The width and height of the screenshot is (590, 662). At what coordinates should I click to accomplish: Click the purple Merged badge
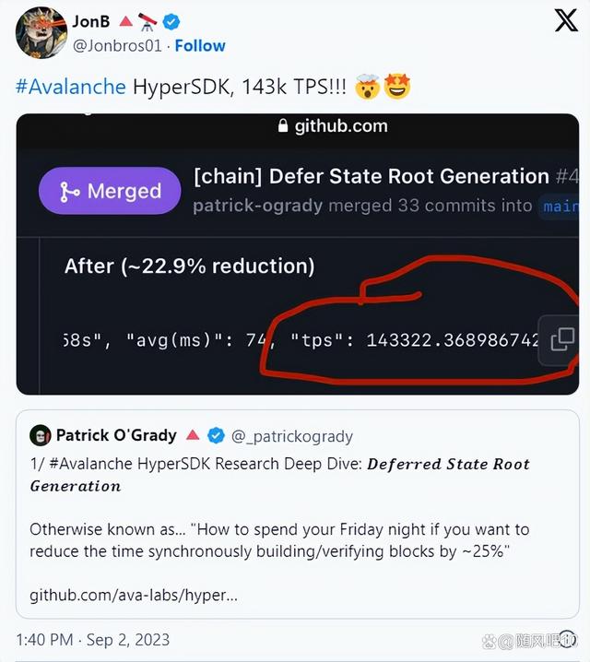[x=110, y=191]
